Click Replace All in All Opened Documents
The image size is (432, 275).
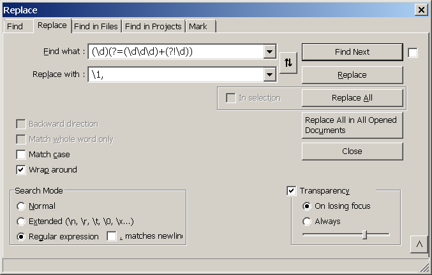[352, 125]
